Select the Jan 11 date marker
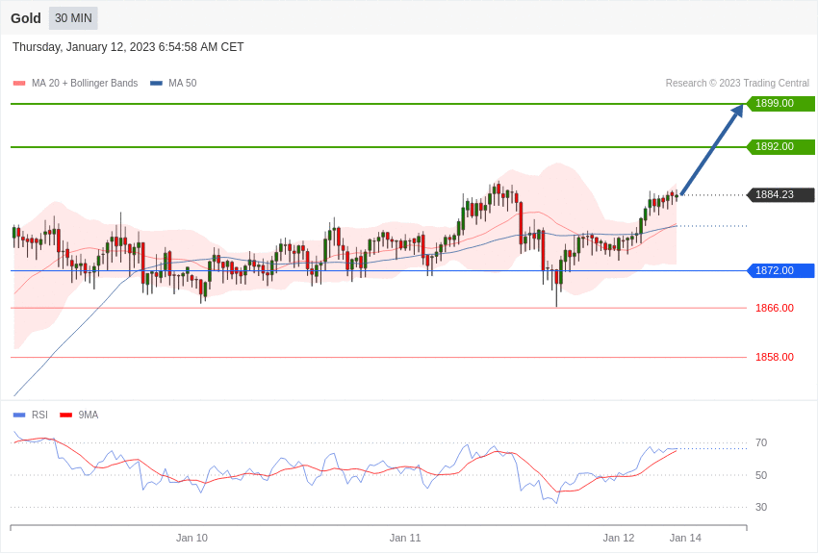Viewport: 818px width, 554px height. coord(405,538)
